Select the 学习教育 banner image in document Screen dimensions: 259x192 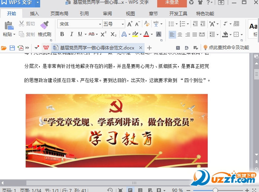117,131
